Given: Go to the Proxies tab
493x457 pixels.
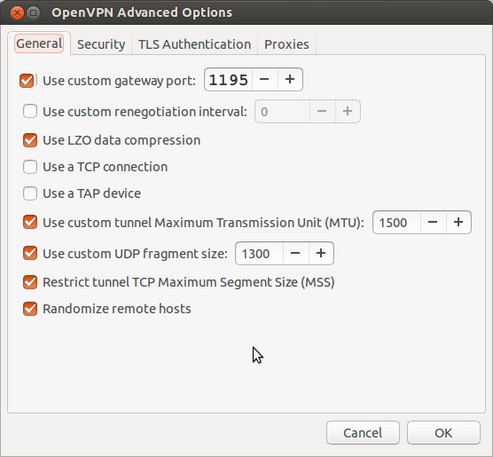Looking at the screenshot, I should (x=286, y=44).
